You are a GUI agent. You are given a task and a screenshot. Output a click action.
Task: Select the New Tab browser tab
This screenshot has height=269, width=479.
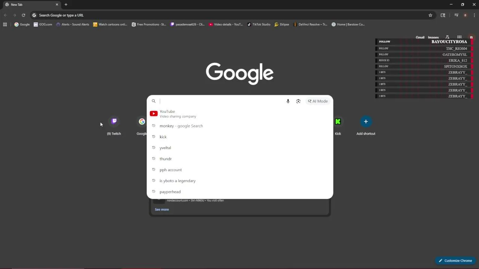pyautogui.click(x=31, y=4)
